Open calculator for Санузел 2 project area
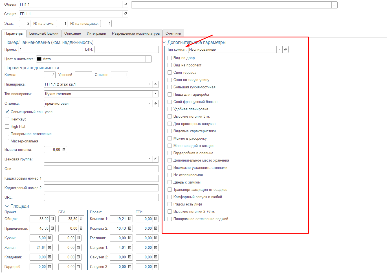The image size is (387, 275). point(130,257)
